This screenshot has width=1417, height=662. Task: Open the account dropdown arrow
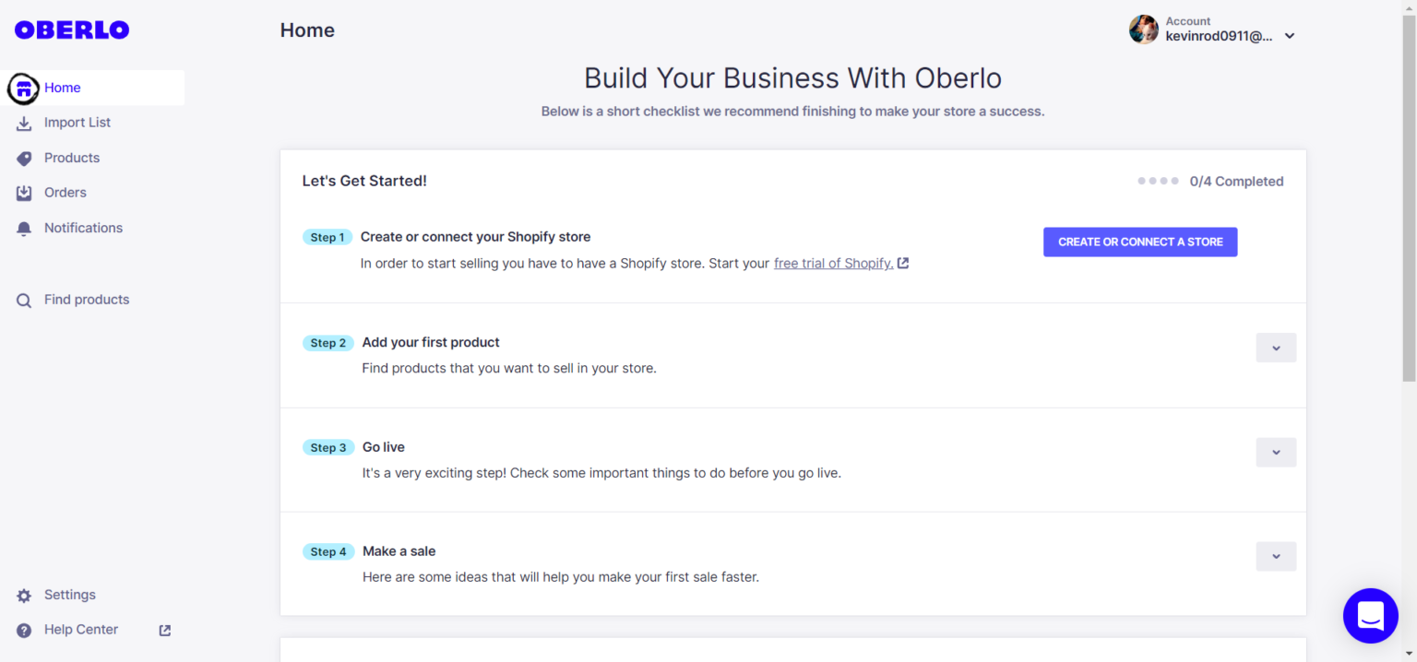click(x=1290, y=36)
